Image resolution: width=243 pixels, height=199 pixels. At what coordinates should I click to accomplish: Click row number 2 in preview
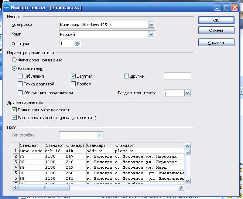[16, 156]
